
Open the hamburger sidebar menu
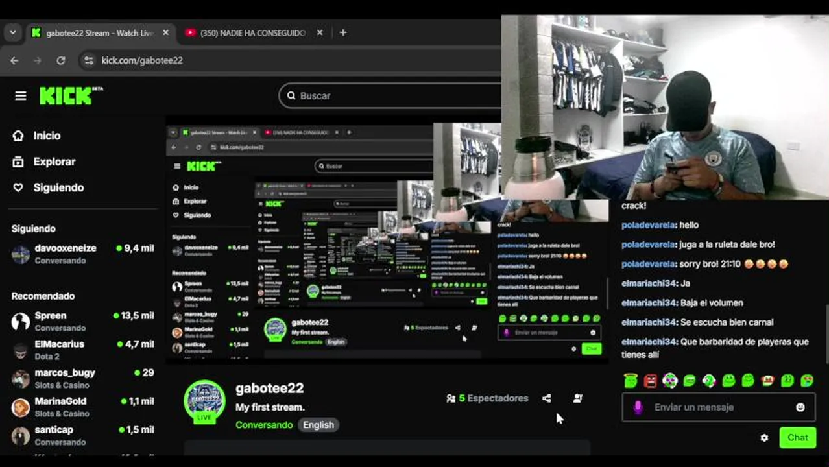coord(21,96)
